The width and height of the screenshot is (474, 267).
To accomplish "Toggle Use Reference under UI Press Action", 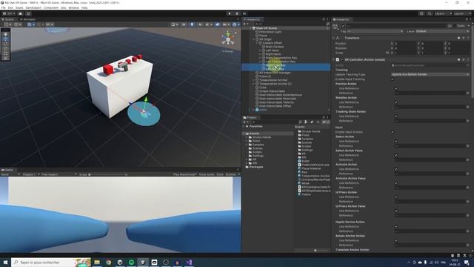I will tap(395, 197).
